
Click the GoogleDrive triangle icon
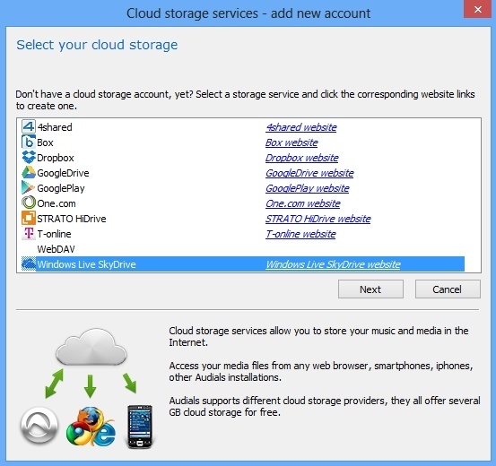(29, 172)
